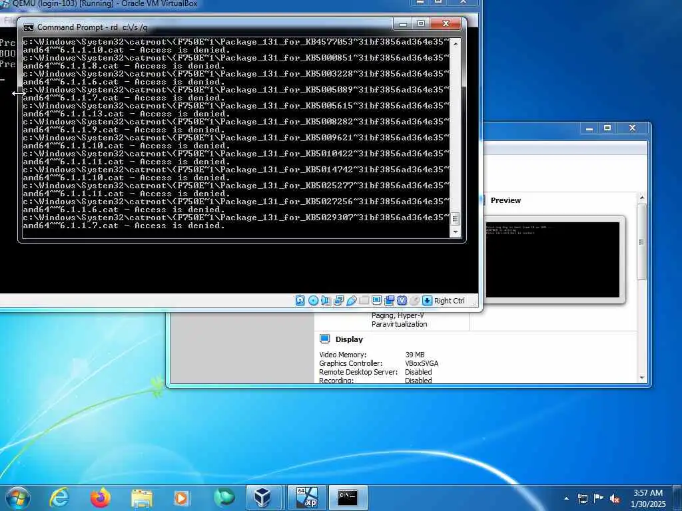The image size is (682, 511).
Task: Click Graphics Controller value VBoxSVGA
Action: 422,363
